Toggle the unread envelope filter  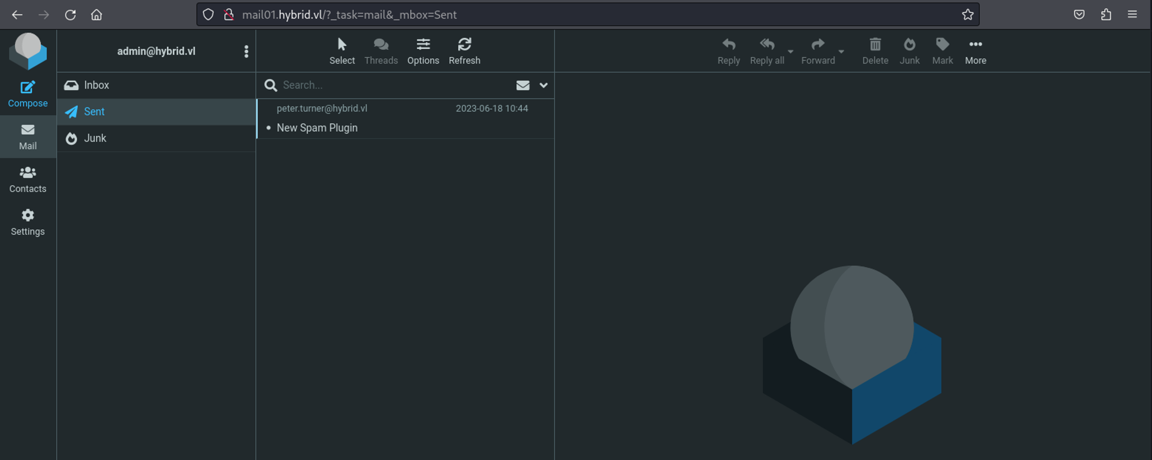[x=522, y=85]
